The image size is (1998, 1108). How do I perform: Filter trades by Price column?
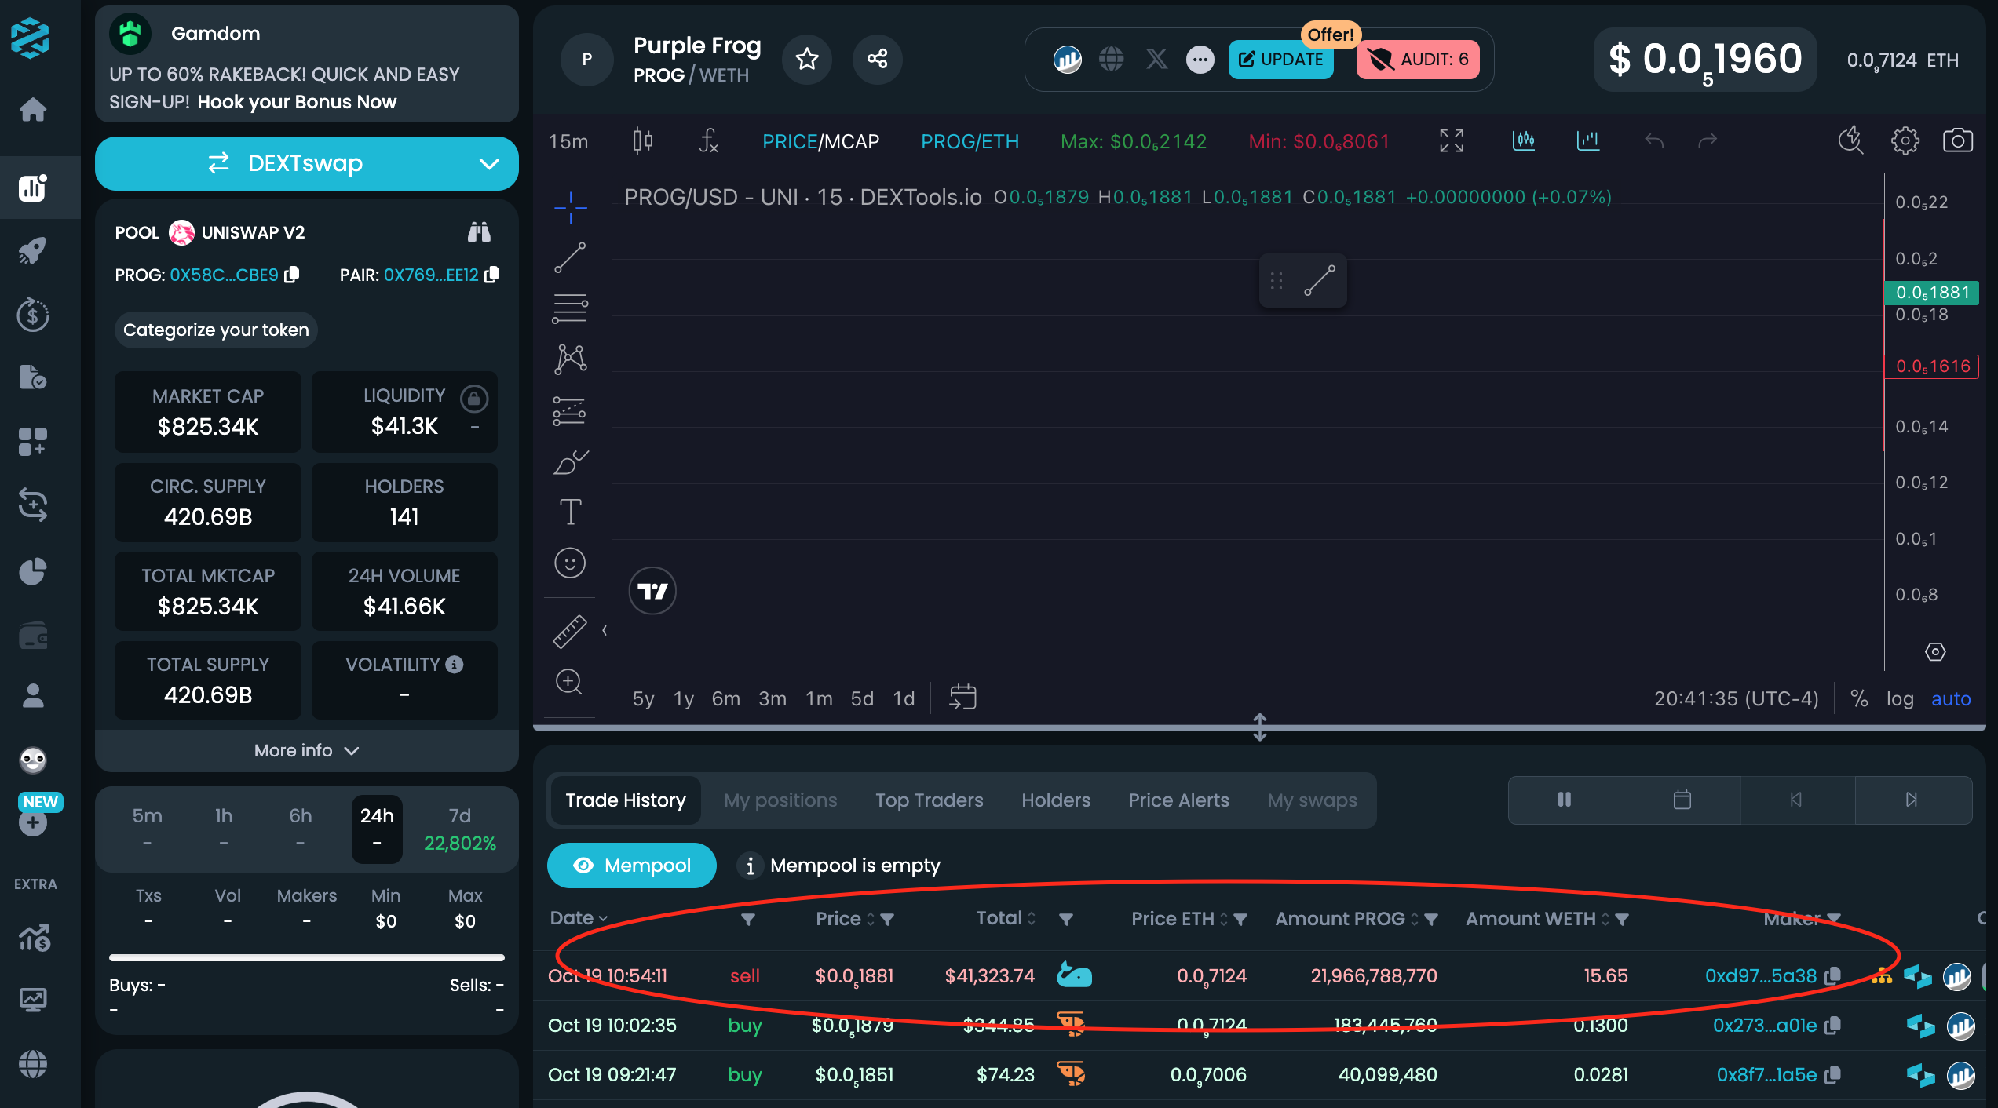pyautogui.click(x=887, y=919)
